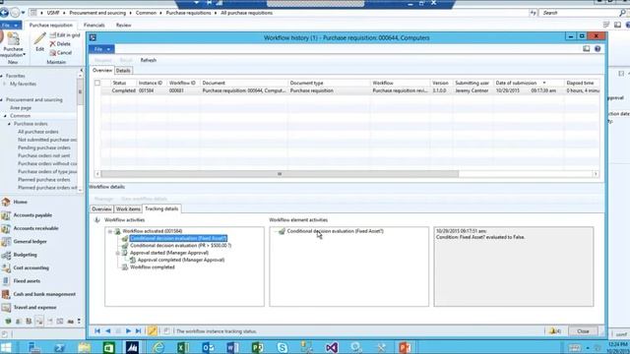Open the Windows Start button

tap(6, 347)
